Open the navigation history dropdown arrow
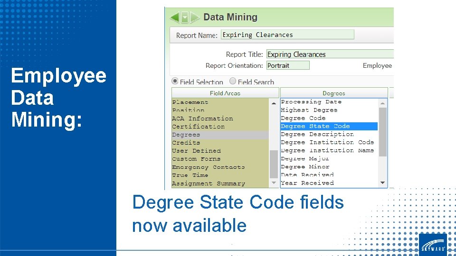 (x=185, y=18)
